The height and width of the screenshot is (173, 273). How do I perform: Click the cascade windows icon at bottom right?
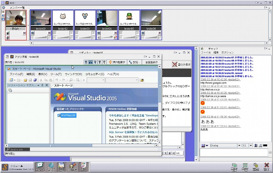click(234, 167)
